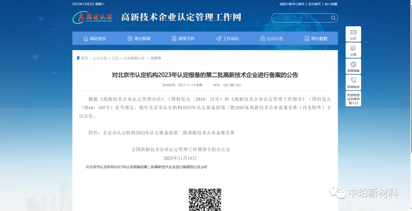Screen dimensions: 412x211
Task: Open 公示公告 navigation tab
Action: point(272,38)
